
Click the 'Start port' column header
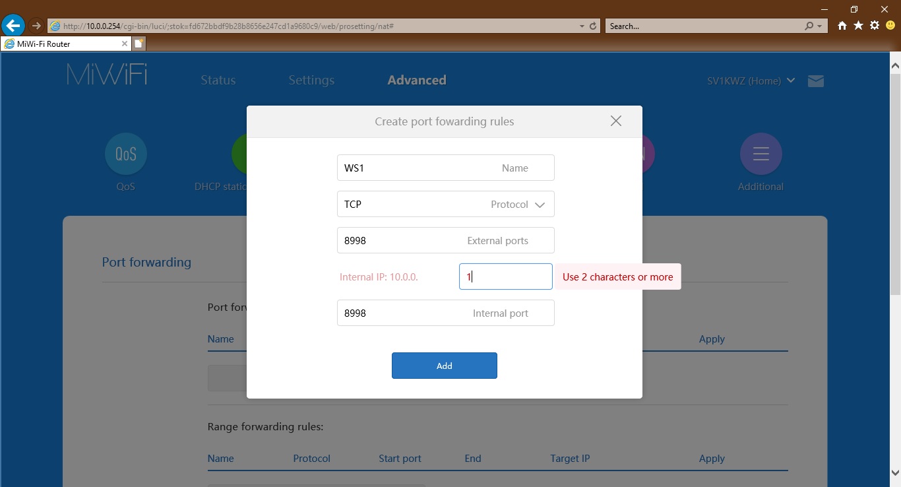coord(400,458)
